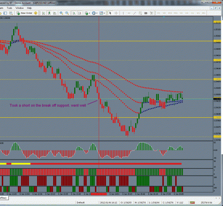The image size is (223, 206).
Task: Click the 'V: 112' volume in status bar
Action: pos(180,202)
